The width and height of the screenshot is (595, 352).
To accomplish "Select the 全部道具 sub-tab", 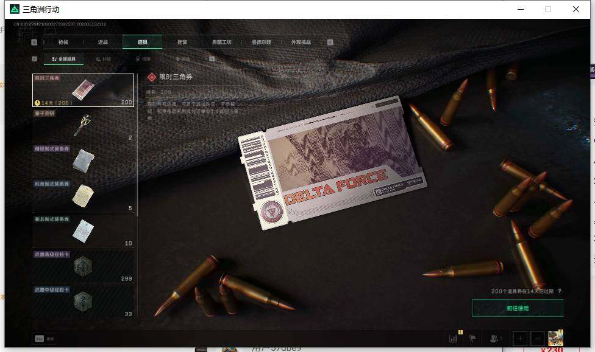I will [x=64, y=59].
